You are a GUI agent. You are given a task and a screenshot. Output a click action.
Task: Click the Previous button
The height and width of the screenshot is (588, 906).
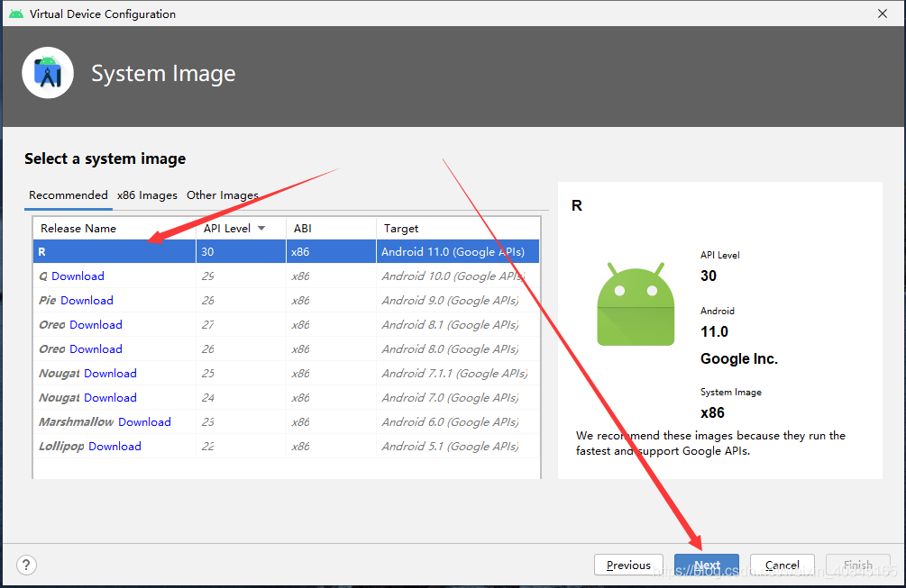coord(628,565)
